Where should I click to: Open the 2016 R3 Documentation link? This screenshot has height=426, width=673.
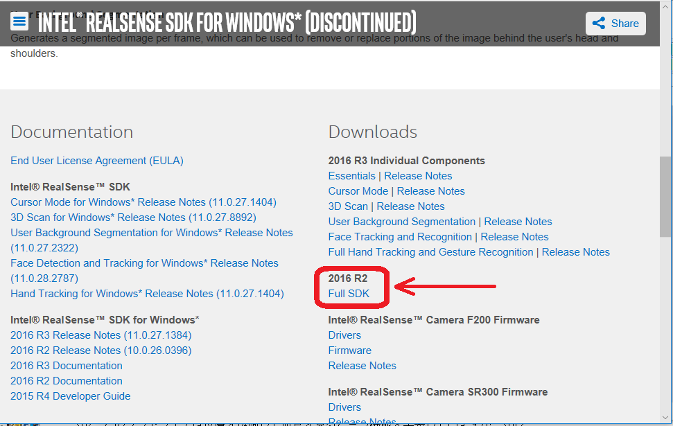click(x=67, y=366)
